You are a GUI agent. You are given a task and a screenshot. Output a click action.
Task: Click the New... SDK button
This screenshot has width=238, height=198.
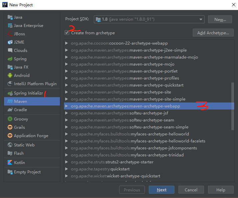[220, 19]
